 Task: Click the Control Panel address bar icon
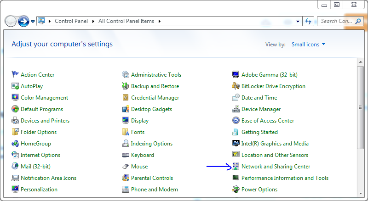pyautogui.click(x=41, y=21)
